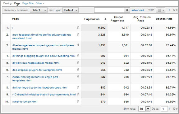This screenshot has width=179, height=114.
Task: Sort by the Page column header
Action: tap(16, 19)
